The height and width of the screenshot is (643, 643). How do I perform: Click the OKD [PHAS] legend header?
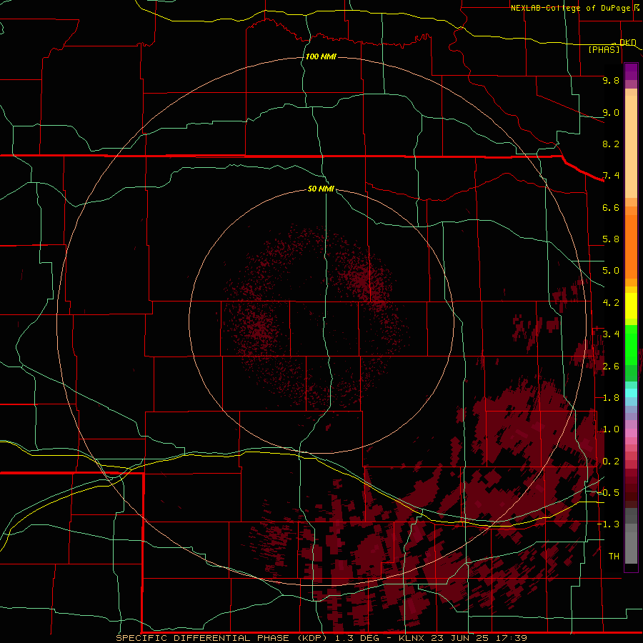[x=612, y=46]
